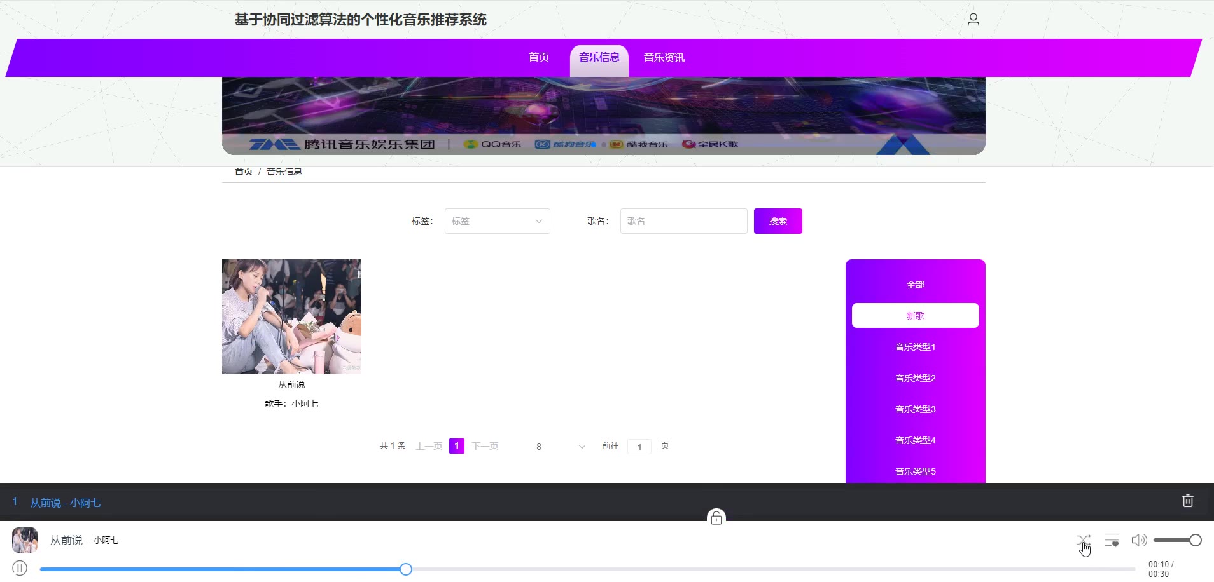
Task: Select playlist entry 从前说 - 小阿七
Action: coord(66,503)
